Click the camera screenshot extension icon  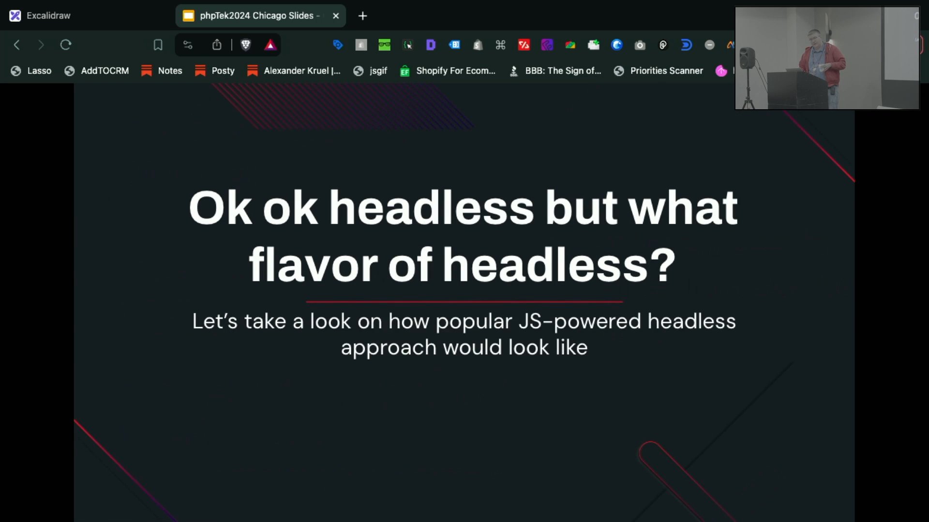tap(640, 45)
